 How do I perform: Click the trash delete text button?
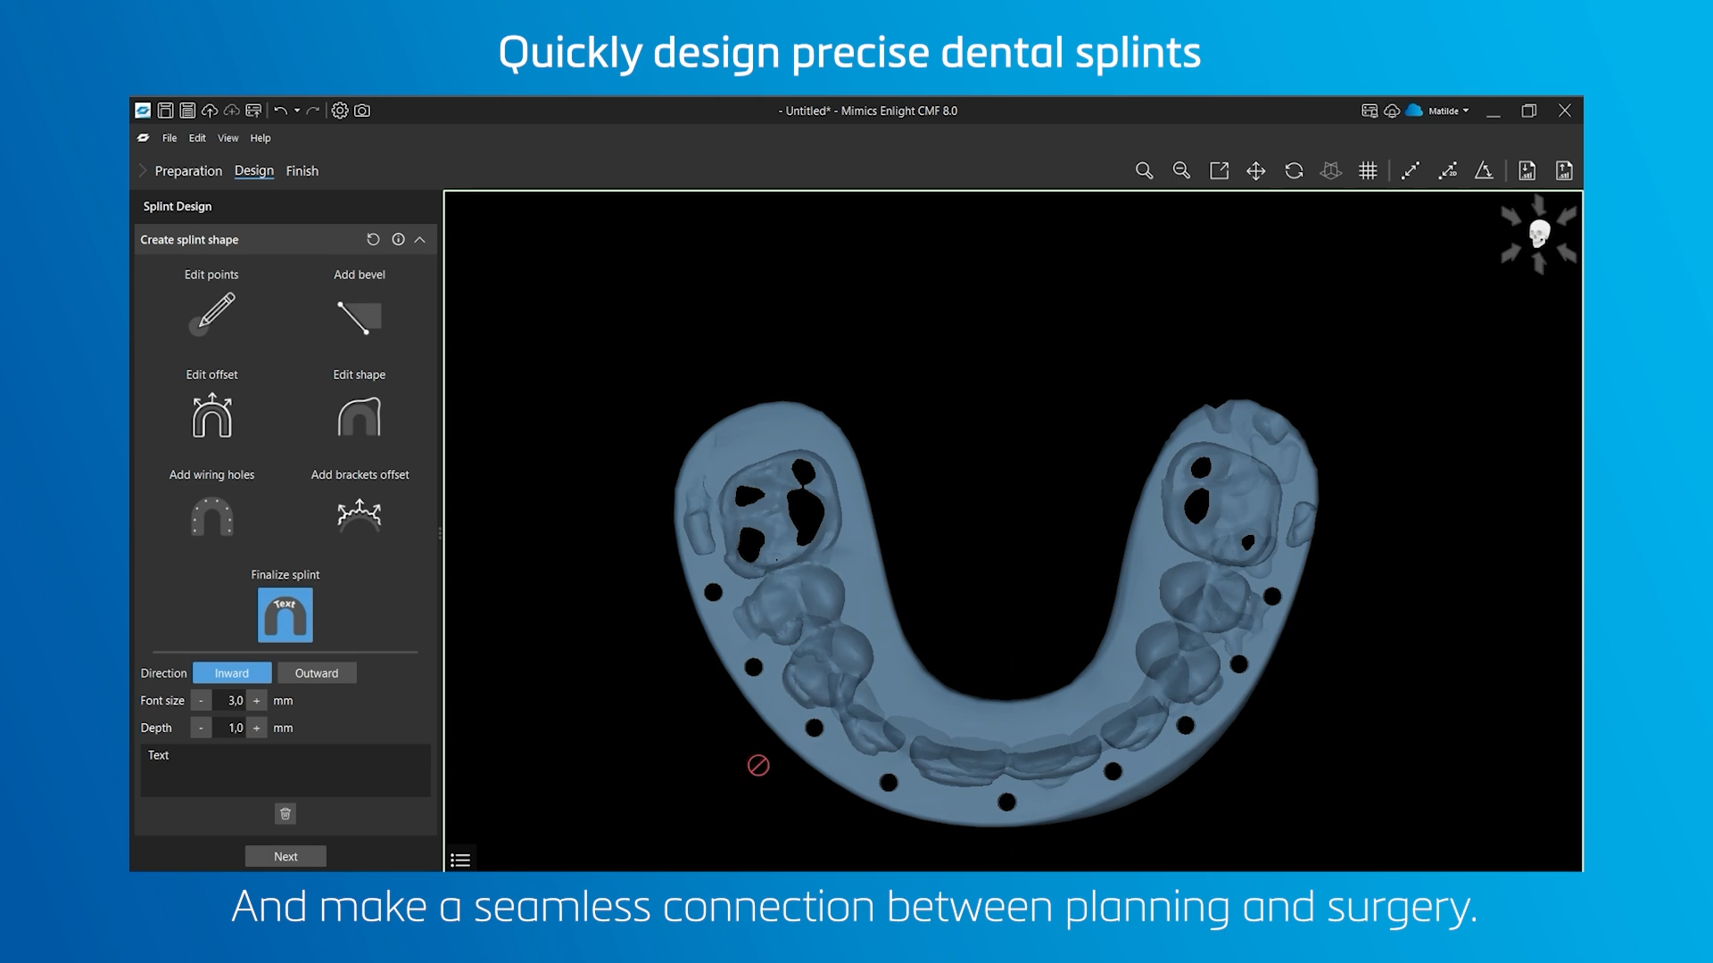pyautogui.click(x=285, y=813)
